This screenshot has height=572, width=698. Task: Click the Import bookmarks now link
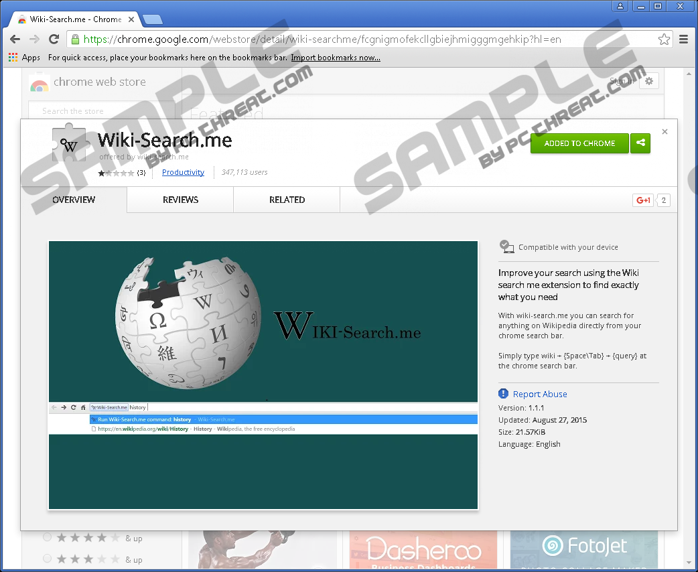point(336,58)
